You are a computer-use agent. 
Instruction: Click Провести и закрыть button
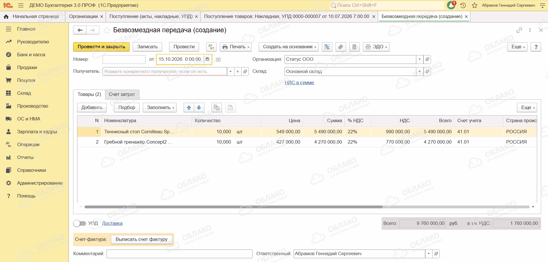click(x=101, y=47)
